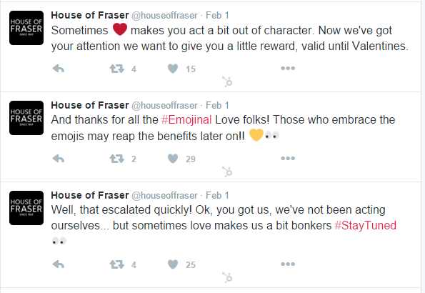
Task: Like the tweet with 25 likes
Action: point(173,264)
